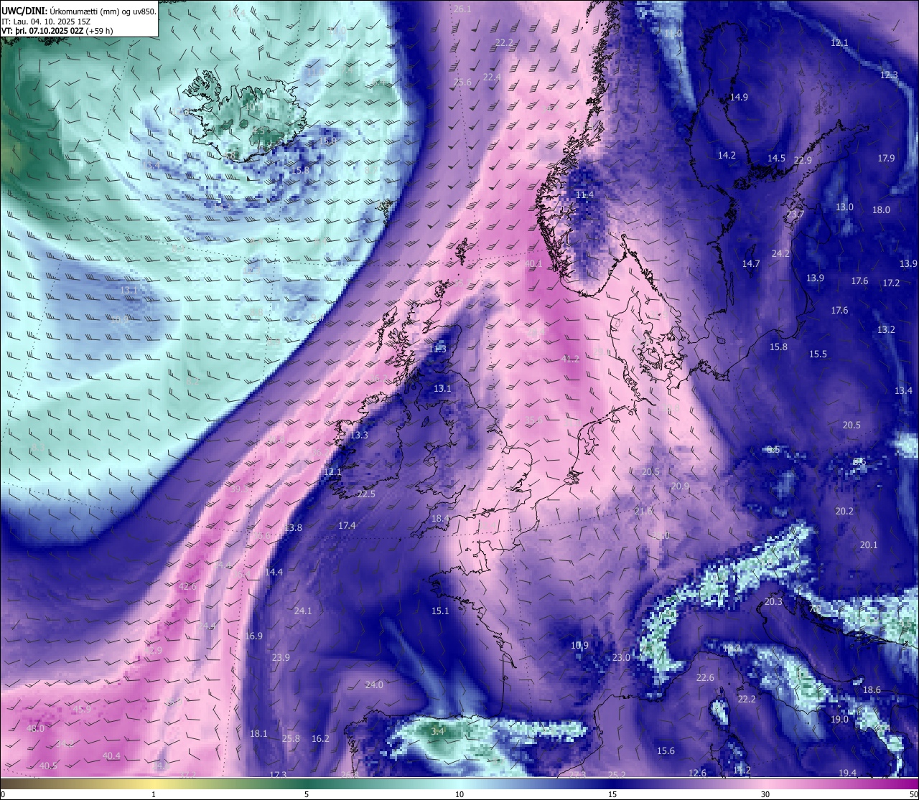919x800 pixels.
Task: Click the 22.5 value label
Action: pos(366,494)
